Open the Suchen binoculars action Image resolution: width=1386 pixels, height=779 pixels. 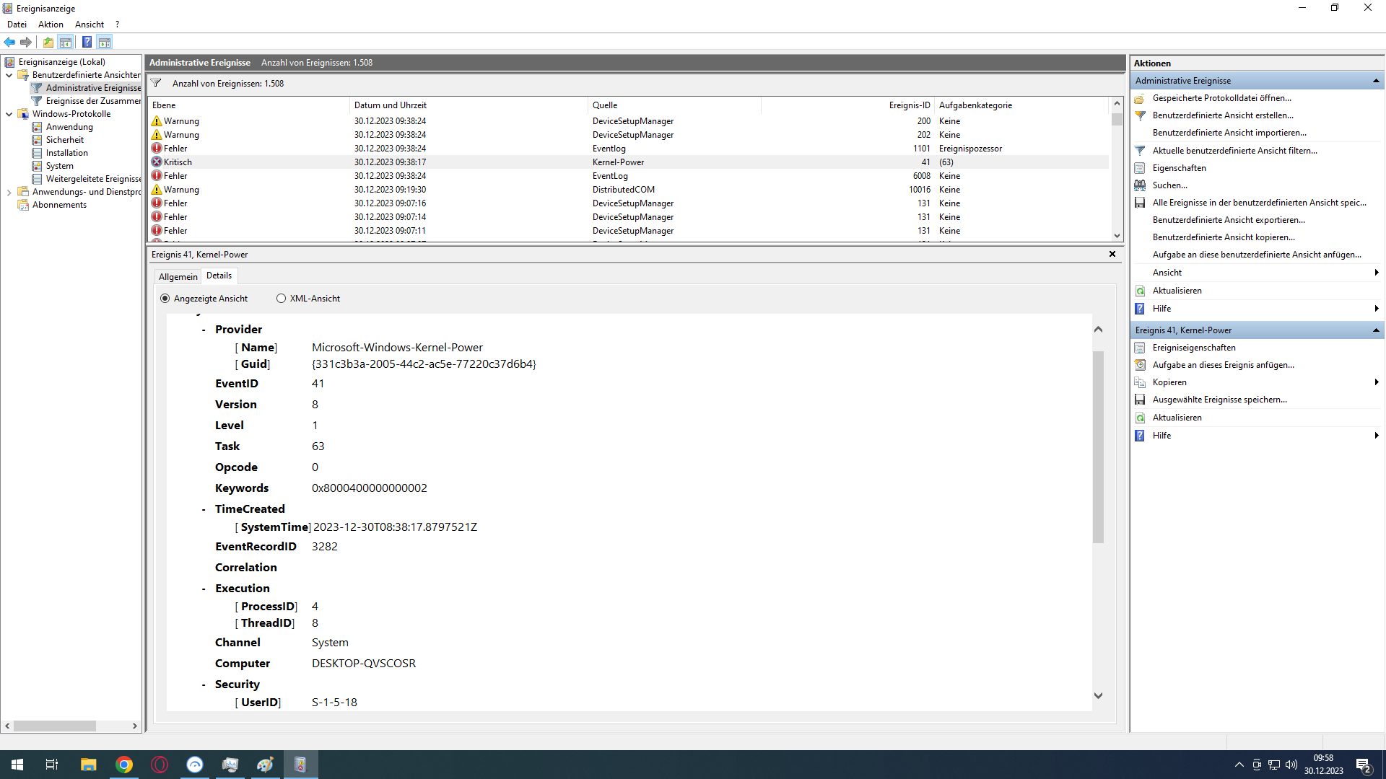tap(1169, 185)
